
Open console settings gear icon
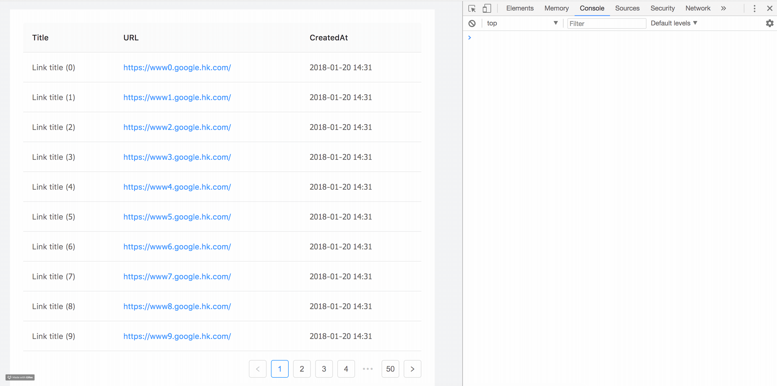pyautogui.click(x=770, y=23)
